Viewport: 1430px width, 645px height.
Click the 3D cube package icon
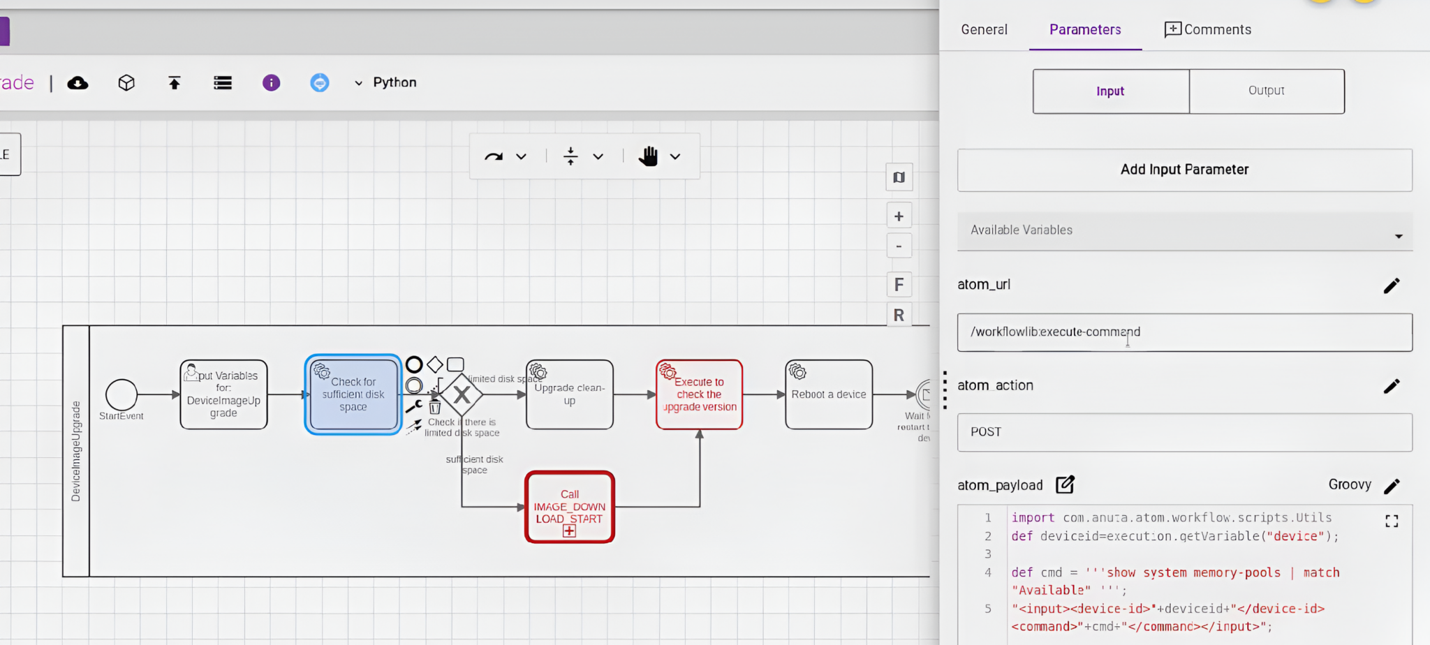(x=126, y=83)
